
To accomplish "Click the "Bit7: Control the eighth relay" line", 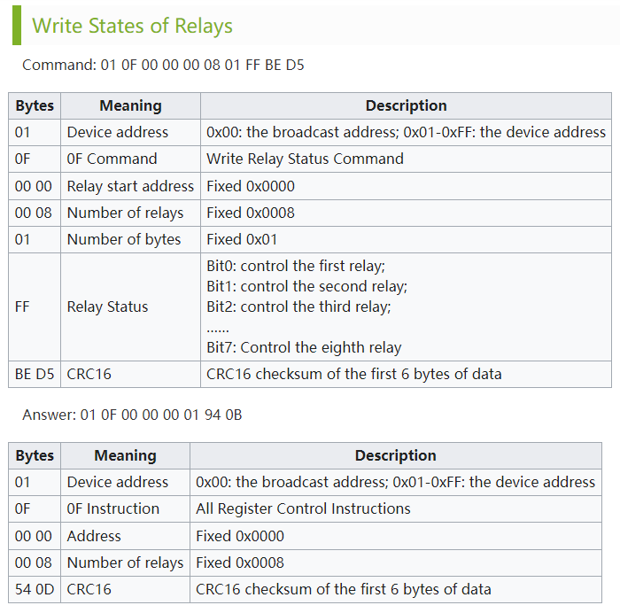I will click(x=304, y=347).
